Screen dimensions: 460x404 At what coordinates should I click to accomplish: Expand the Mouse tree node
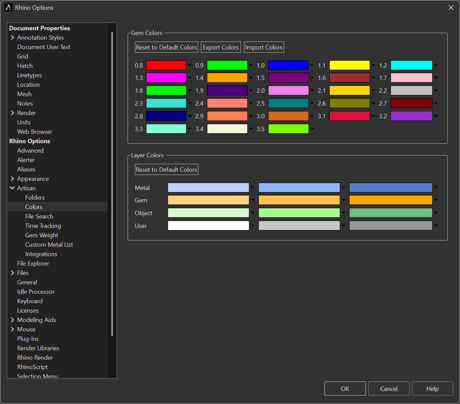click(x=12, y=329)
